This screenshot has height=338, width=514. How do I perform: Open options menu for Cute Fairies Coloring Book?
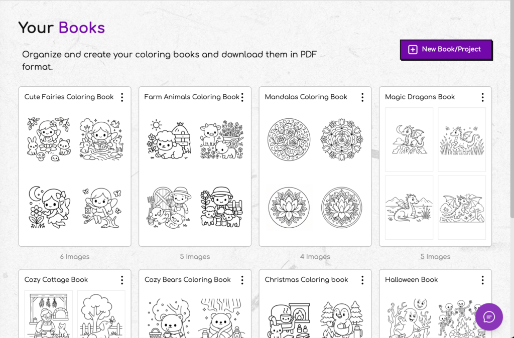[122, 97]
